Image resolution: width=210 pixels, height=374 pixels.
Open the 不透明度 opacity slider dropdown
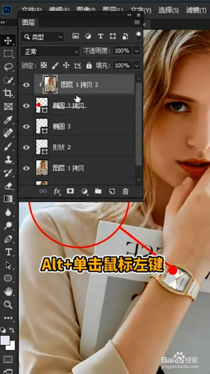136,51
